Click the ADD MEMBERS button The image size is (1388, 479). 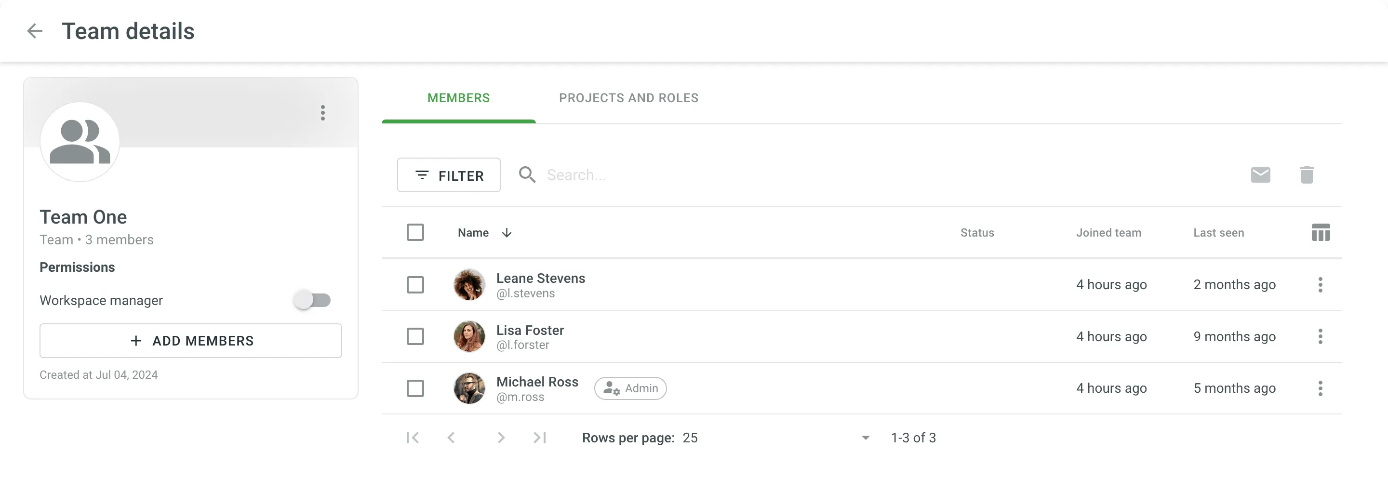191,341
